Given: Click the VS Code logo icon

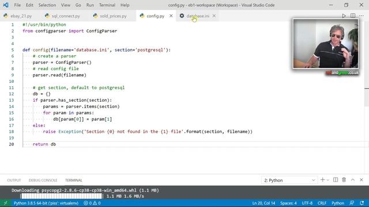Looking at the screenshot, I should click(6, 5).
